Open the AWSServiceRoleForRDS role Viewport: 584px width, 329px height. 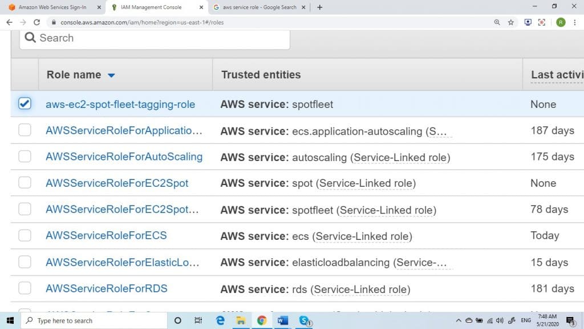click(x=107, y=288)
